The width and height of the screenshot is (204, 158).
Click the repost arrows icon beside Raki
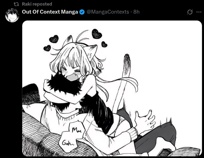point(16,4)
